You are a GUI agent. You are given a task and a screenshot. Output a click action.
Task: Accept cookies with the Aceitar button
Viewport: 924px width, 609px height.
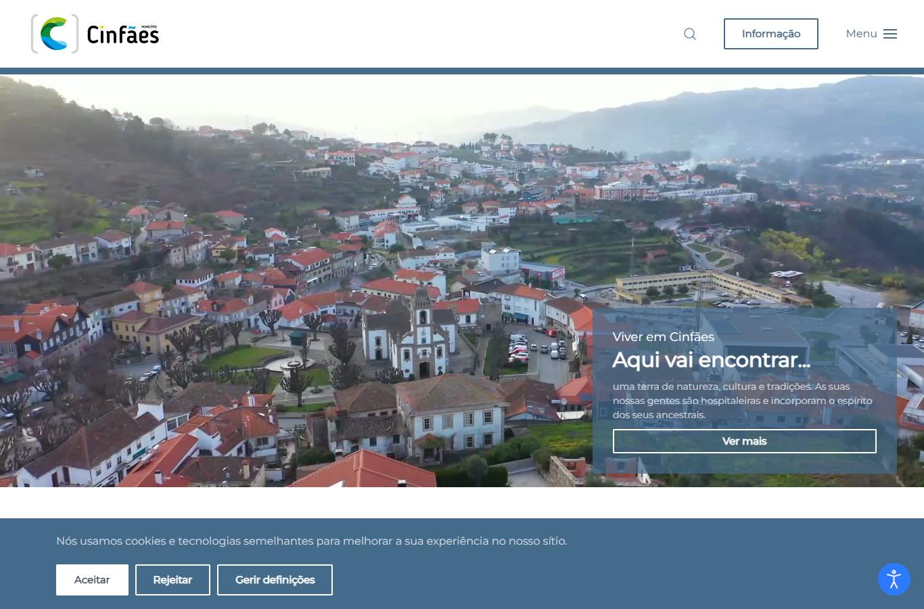coord(92,580)
